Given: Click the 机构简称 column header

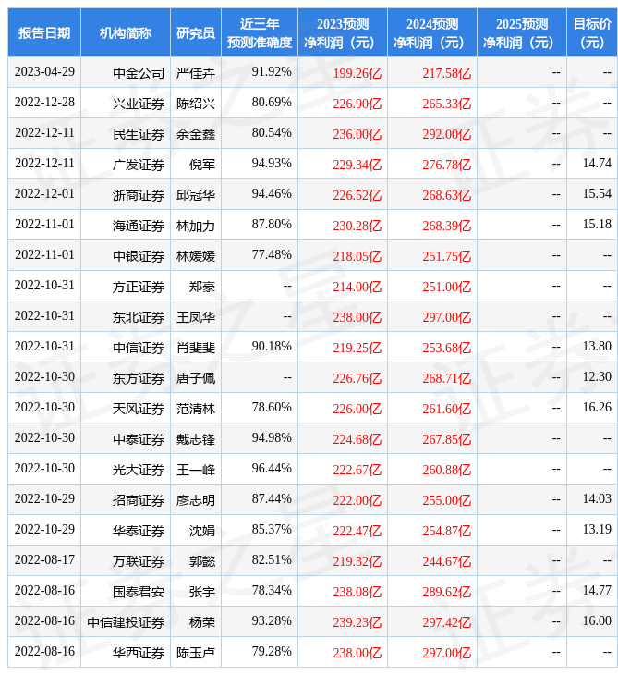Looking at the screenshot, I should [126, 32].
